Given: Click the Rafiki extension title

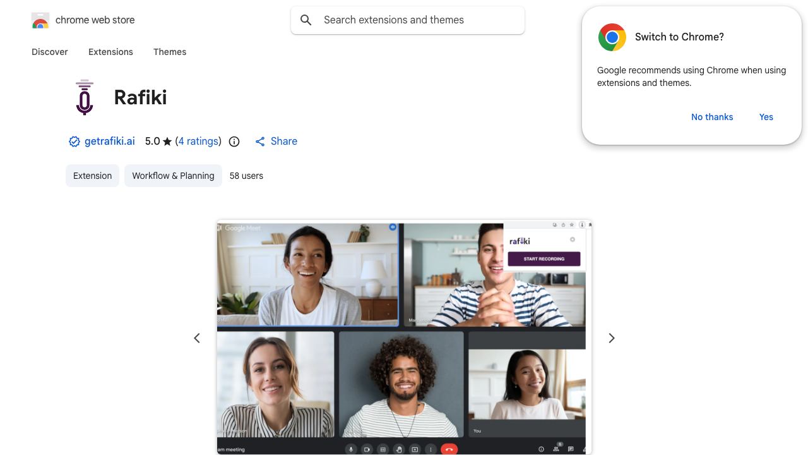Looking at the screenshot, I should coord(140,97).
